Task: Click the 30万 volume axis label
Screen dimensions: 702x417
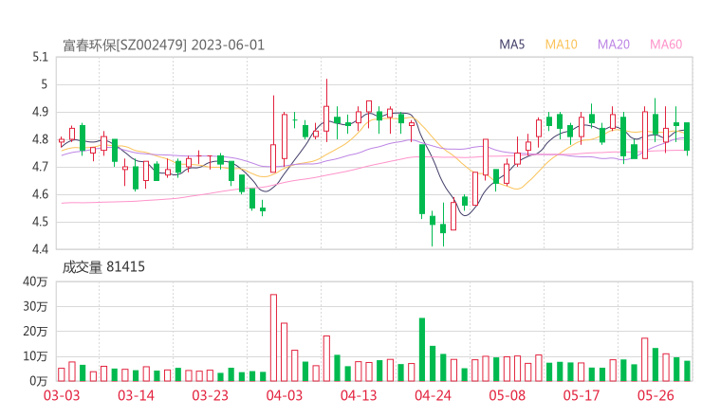Action: (35, 306)
